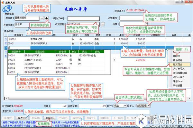Focus the 送货单号 input field

(131, 18)
